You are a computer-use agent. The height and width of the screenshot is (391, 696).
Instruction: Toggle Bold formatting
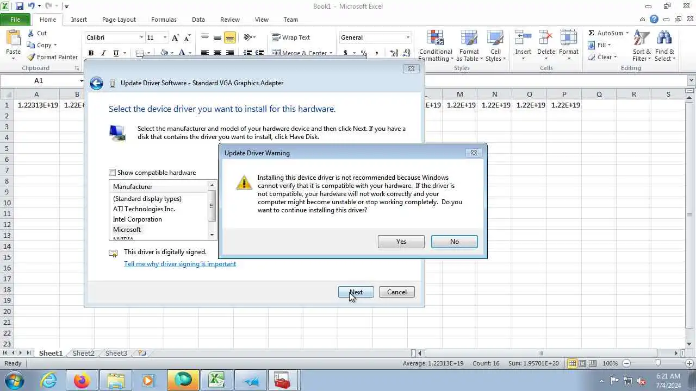pos(91,53)
